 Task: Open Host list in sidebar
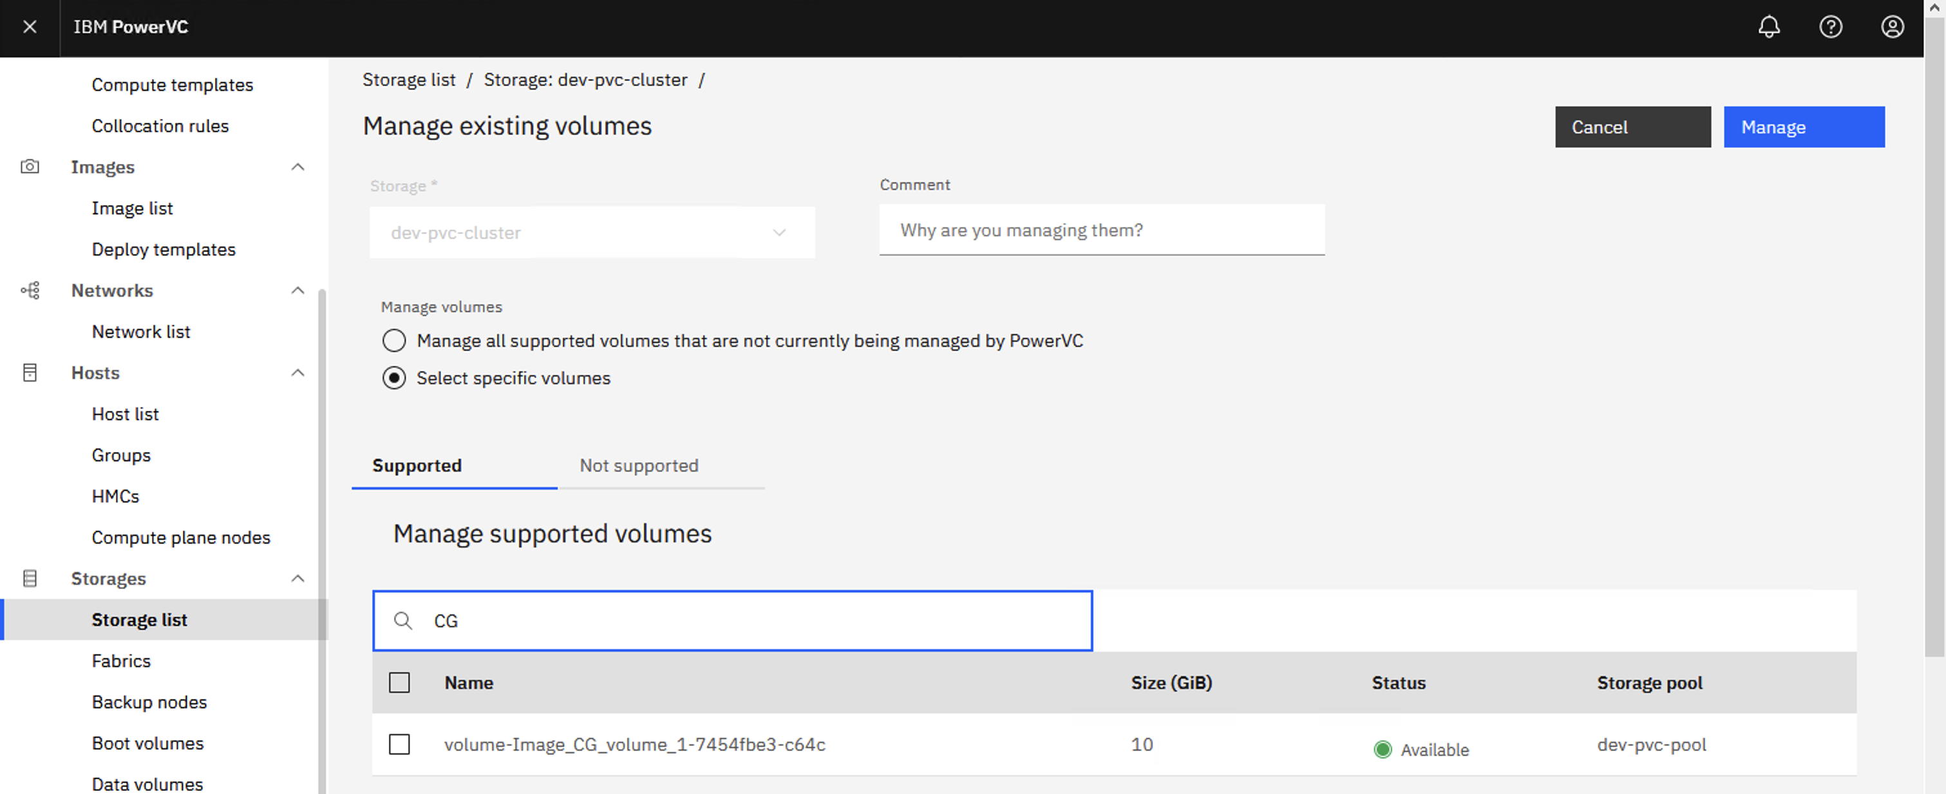coord(125,414)
